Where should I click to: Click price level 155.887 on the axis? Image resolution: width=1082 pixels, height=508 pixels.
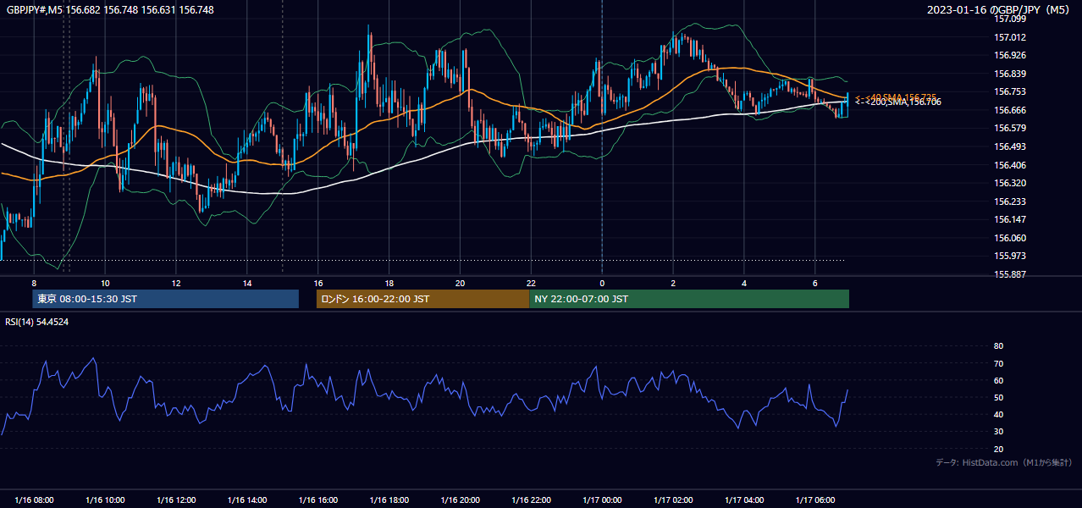pyautogui.click(x=1010, y=274)
